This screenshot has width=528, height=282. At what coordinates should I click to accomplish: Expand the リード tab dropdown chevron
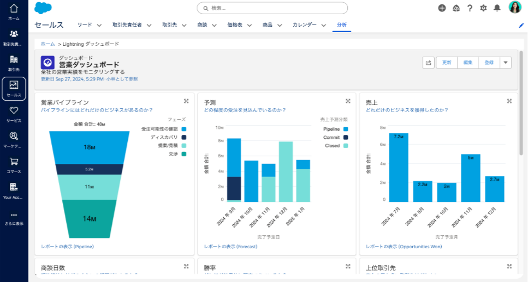coord(99,25)
